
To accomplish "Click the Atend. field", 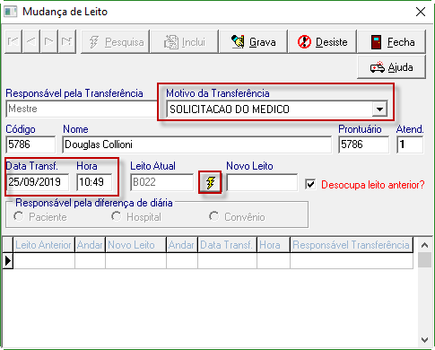I will coord(410,144).
